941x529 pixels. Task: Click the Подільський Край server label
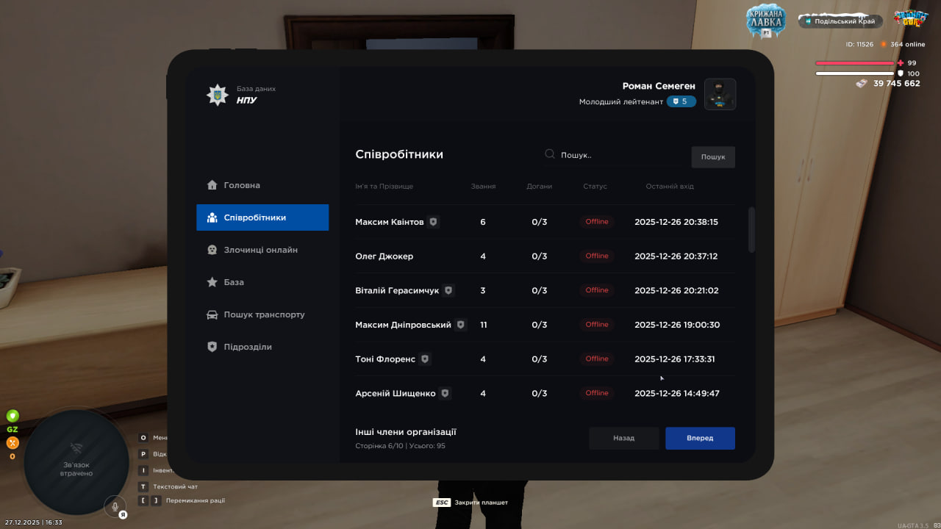[841, 21]
